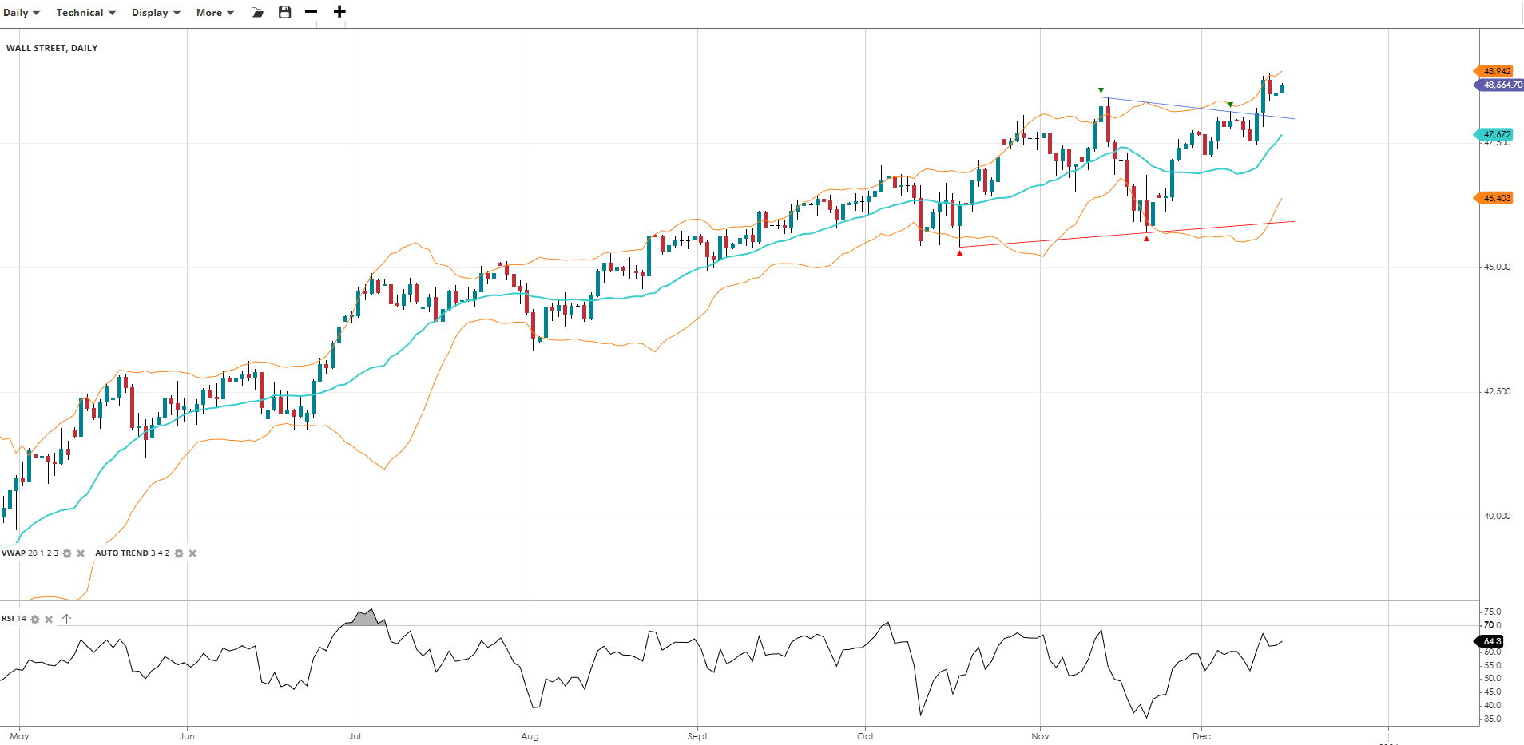
Task: Click the orange 46,403 lower band label
Action: [x=1495, y=198]
